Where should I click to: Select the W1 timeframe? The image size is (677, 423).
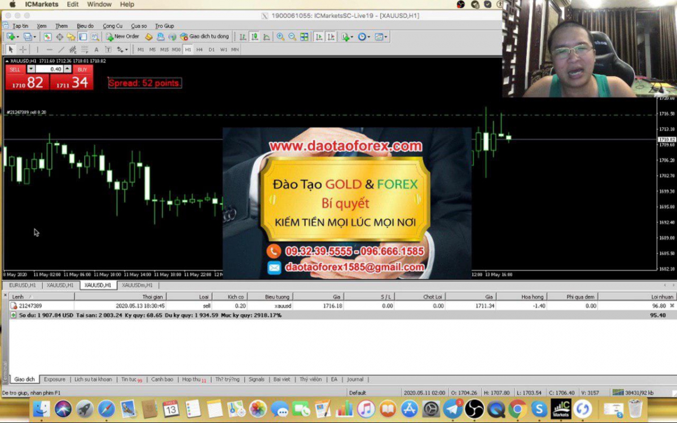(223, 50)
